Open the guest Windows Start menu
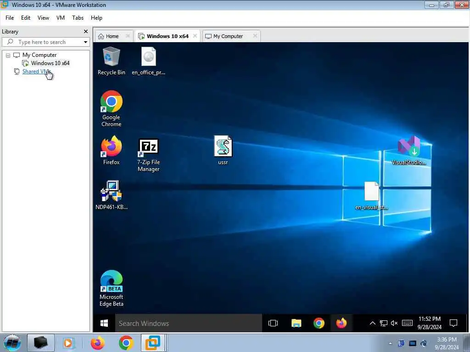470x352 pixels. pyautogui.click(x=104, y=323)
